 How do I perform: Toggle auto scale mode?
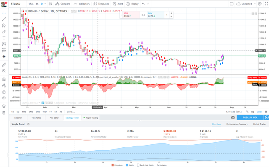tap(259, 112)
